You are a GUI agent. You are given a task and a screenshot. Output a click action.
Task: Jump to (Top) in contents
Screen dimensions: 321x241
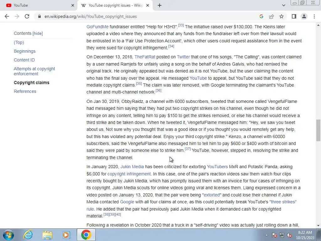[19, 42]
